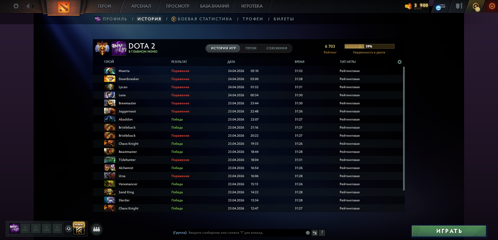Click the Brewmaster hero portrait
This screenshot has height=240, width=498.
(x=110, y=103)
